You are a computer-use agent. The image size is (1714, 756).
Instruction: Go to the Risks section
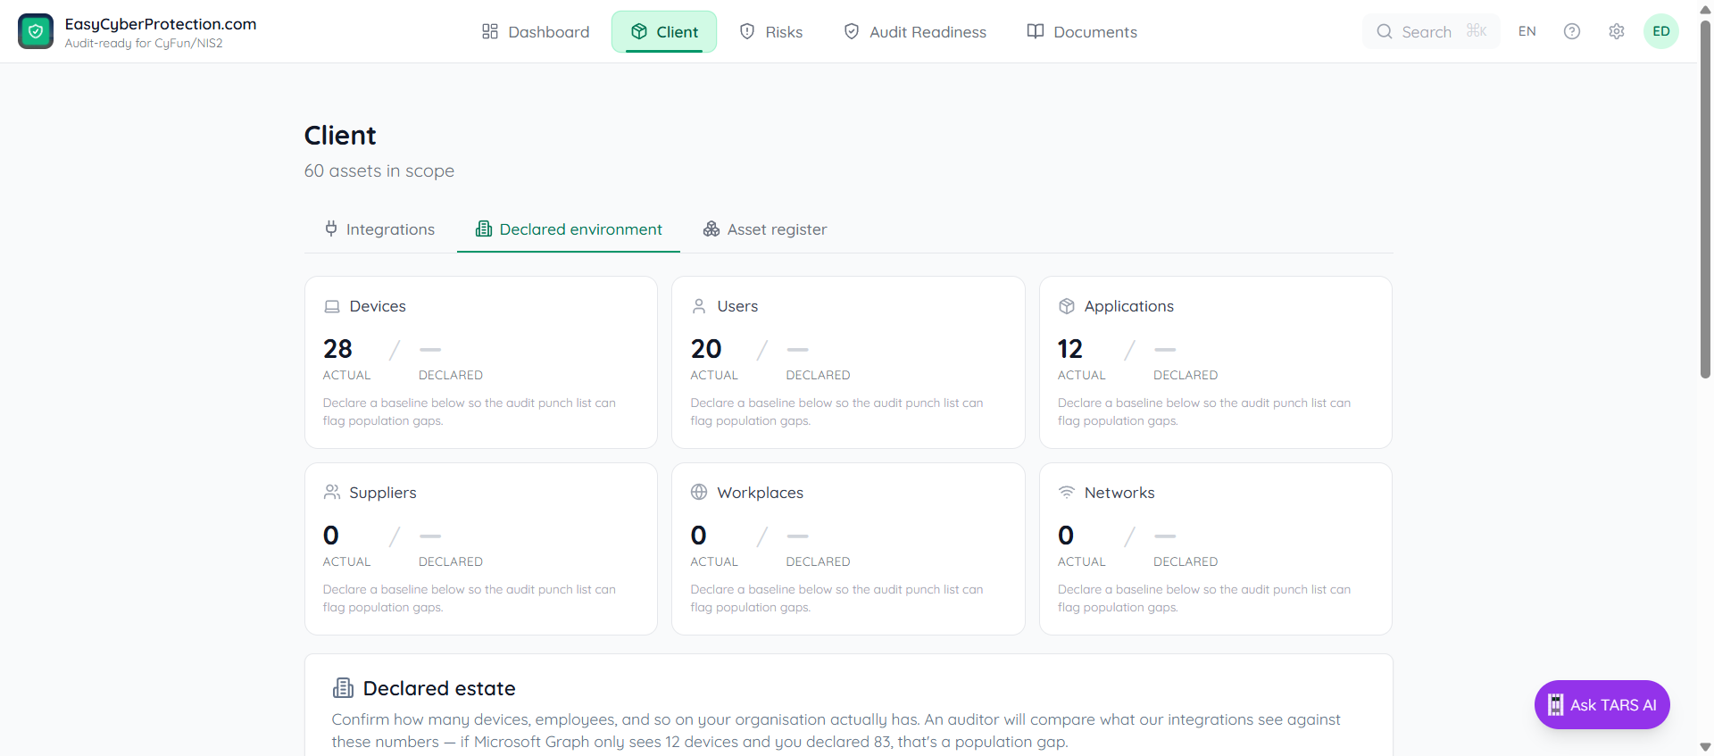pyautogui.click(x=771, y=32)
